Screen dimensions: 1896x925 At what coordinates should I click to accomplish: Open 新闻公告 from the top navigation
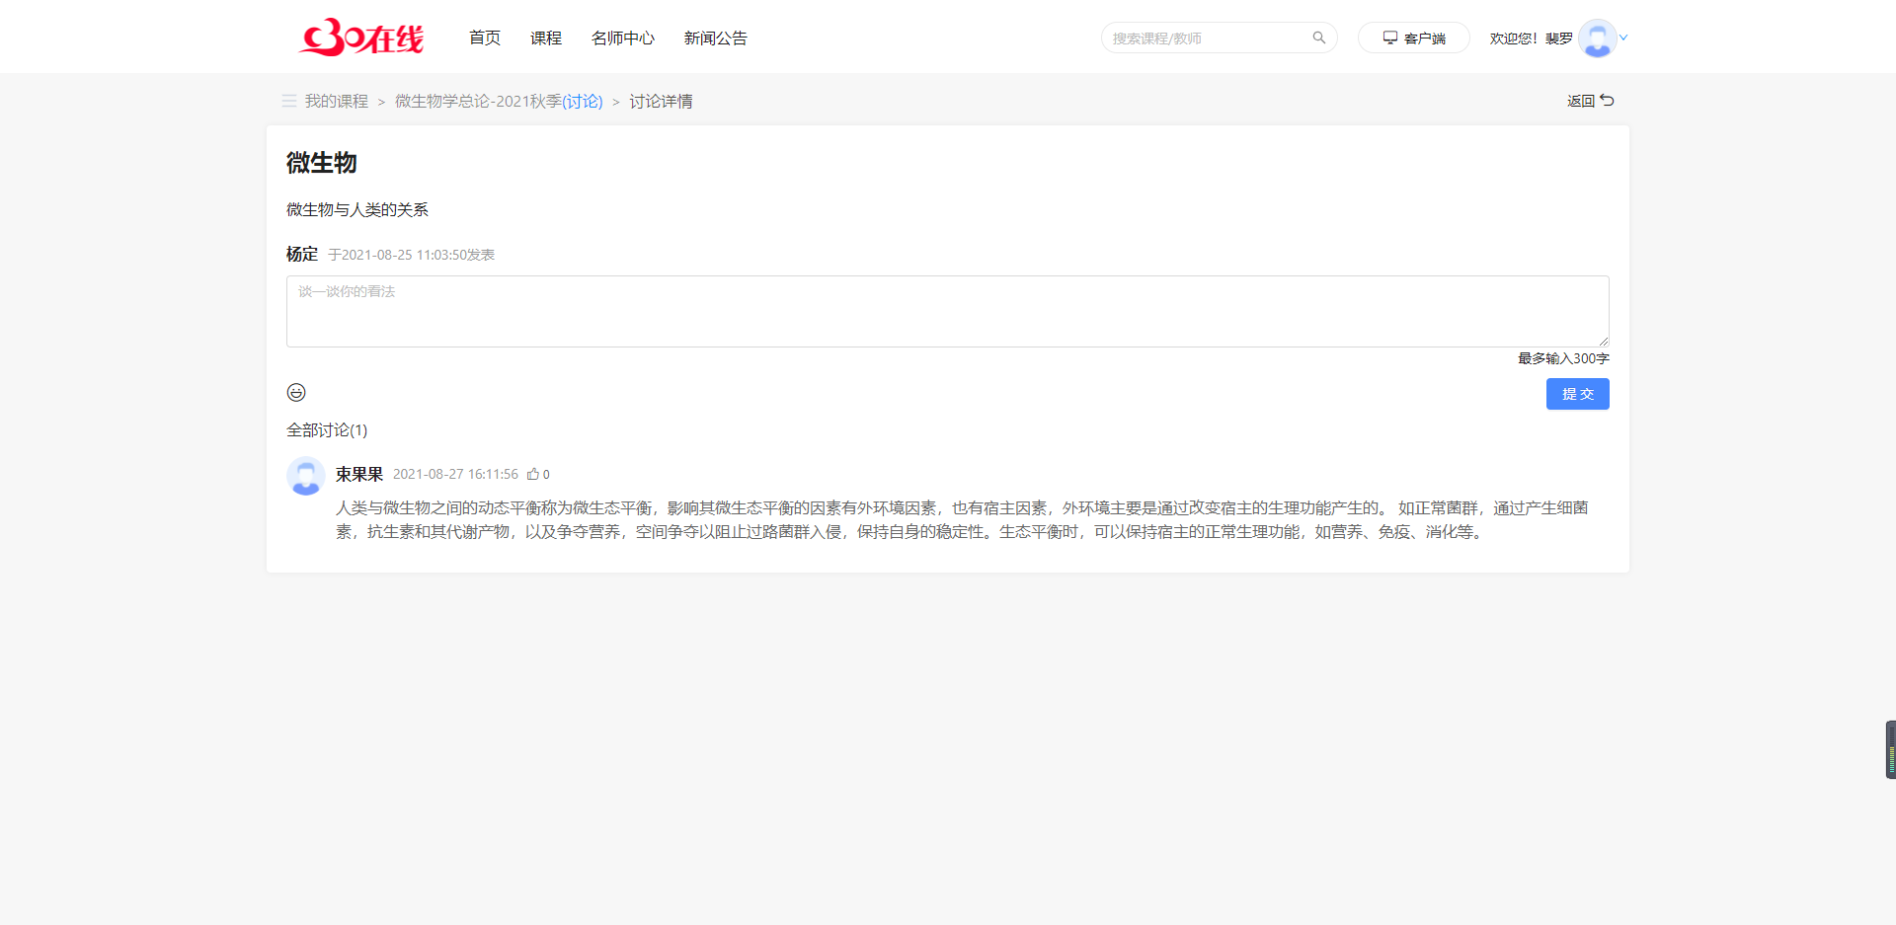[715, 38]
